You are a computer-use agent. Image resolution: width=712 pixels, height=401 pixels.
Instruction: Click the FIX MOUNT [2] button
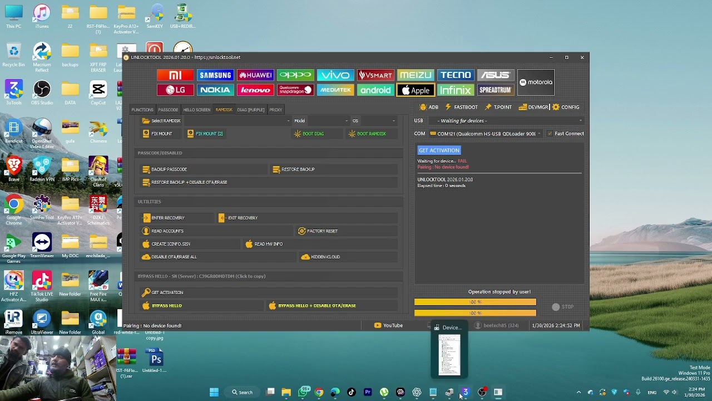pos(205,134)
